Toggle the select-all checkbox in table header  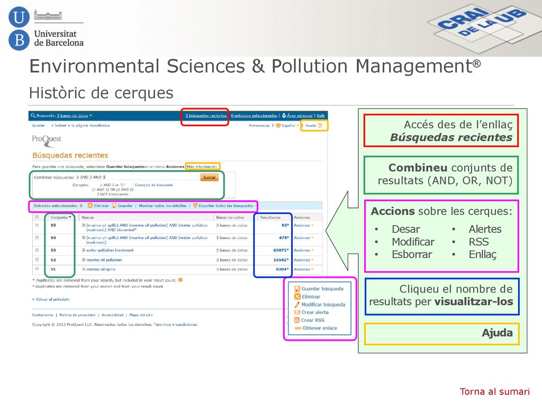click(x=37, y=217)
